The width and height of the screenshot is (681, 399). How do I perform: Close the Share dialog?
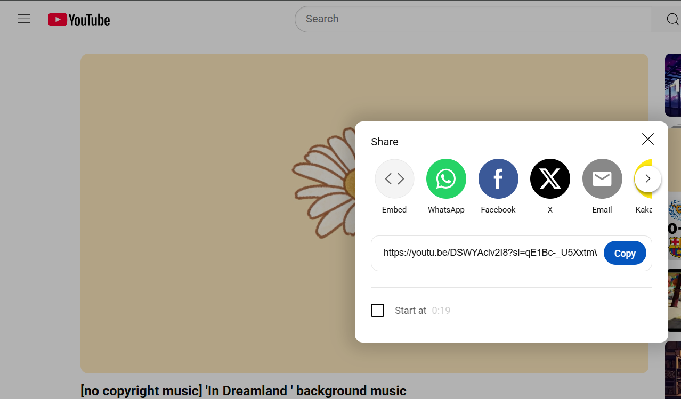pyautogui.click(x=648, y=140)
